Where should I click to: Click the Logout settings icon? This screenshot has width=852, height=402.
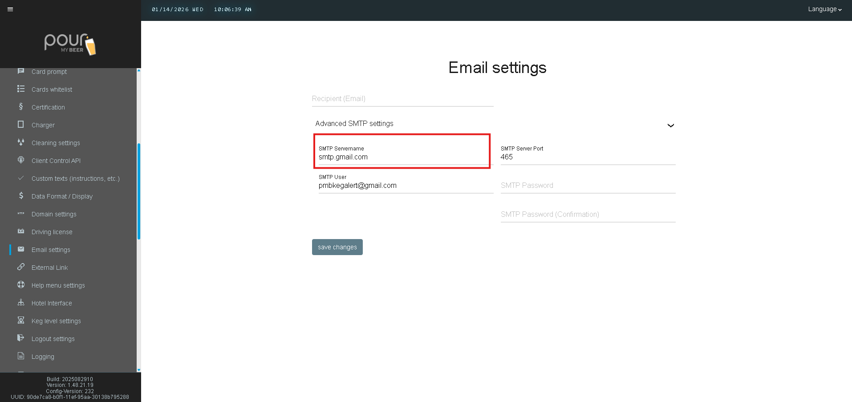pos(21,338)
